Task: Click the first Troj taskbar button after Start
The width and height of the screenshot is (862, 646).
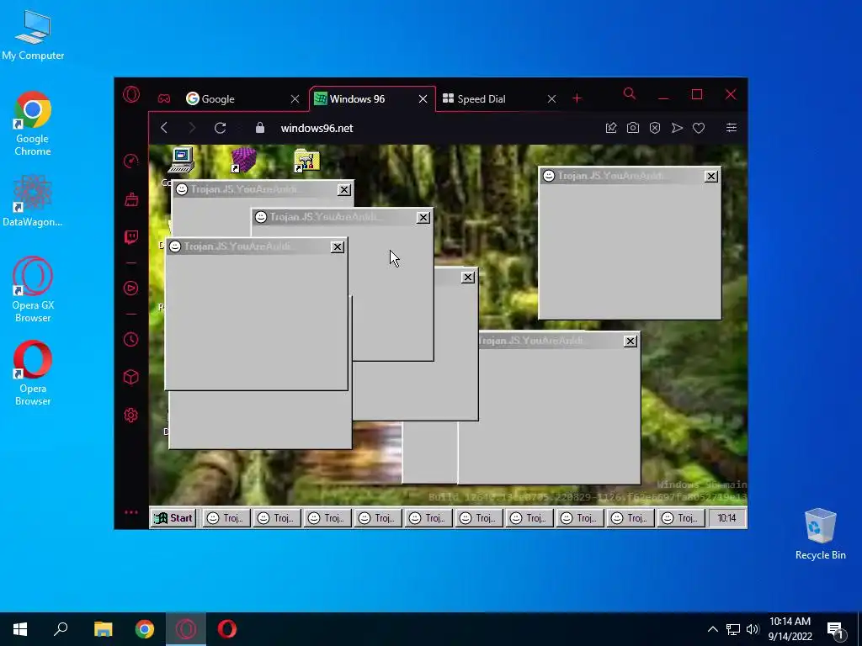Action: [x=226, y=518]
